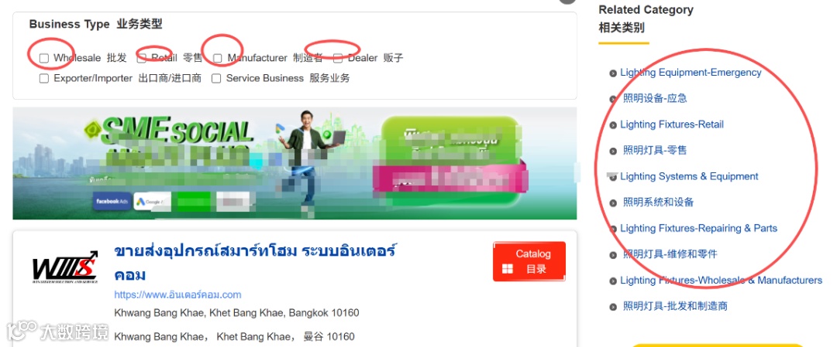Click bullet icon beside 照明灯具-批发和制造商

click(613, 307)
